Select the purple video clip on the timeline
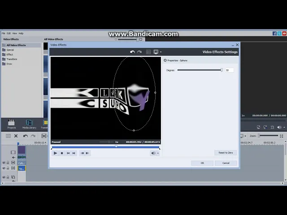 tap(22, 150)
